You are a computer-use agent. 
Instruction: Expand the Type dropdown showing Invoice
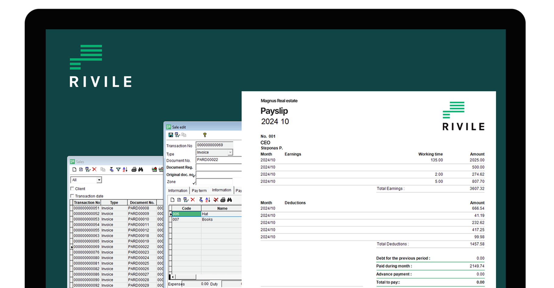(x=230, y=152)
